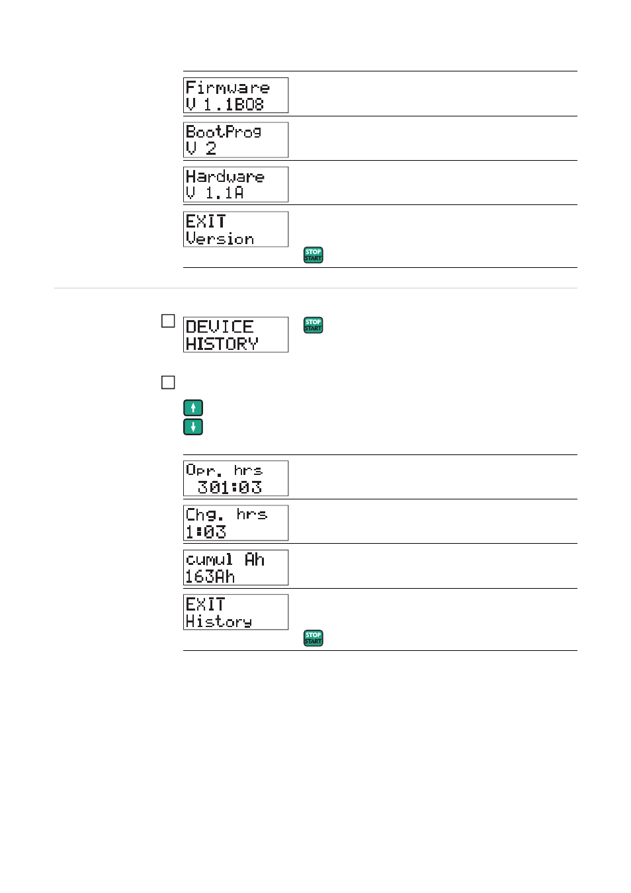Image resolution: width=631 pixels, height=893 pixels.
Task: Click the 301:03 operating hours value
Action: [230, 488]
